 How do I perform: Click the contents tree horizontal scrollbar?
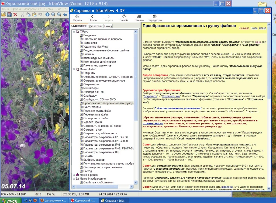(102, 187)
